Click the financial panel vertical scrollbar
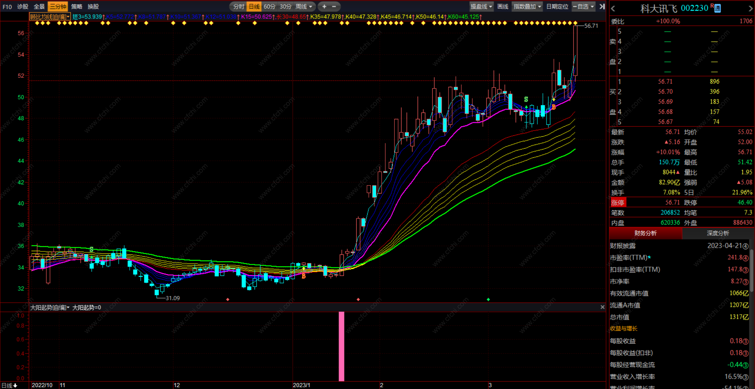Image resolution: width=755 pixels, height=389 pixels. click(752, 270)
